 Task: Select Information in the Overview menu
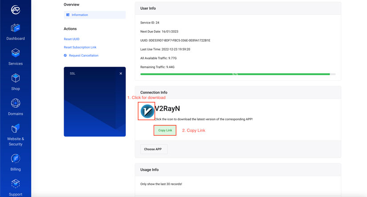click(80, 15)
